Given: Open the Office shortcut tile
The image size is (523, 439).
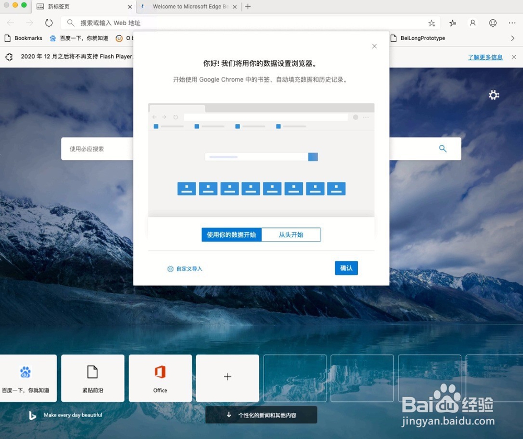Looking at the screenshot, I should tap(160, 378).
